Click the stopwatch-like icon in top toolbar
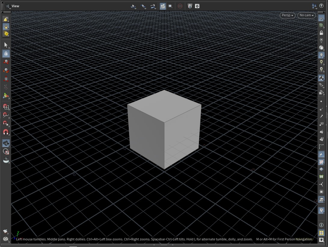This screenshot has width=328, height=247. click(190, 6)
